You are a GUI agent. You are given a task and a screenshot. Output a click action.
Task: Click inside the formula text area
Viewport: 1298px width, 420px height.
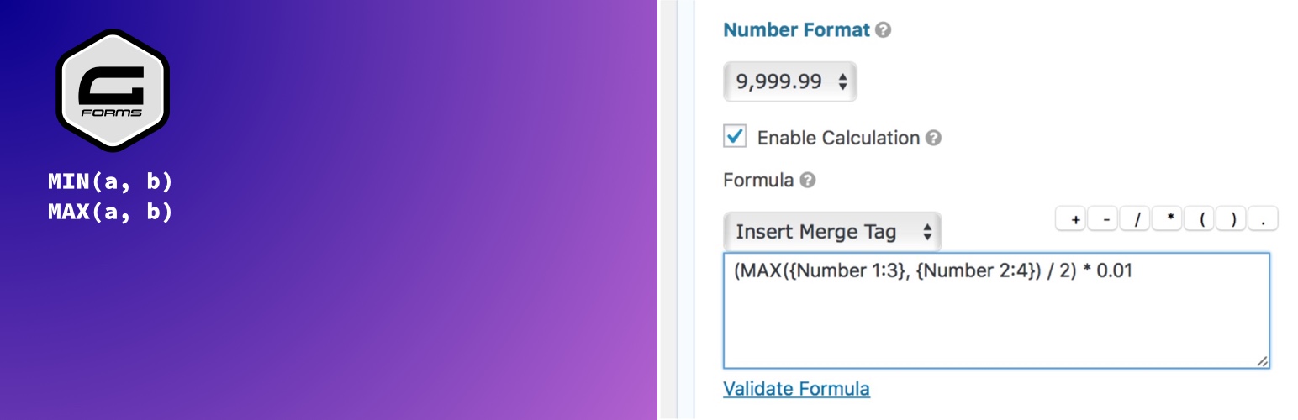point(996,311)
